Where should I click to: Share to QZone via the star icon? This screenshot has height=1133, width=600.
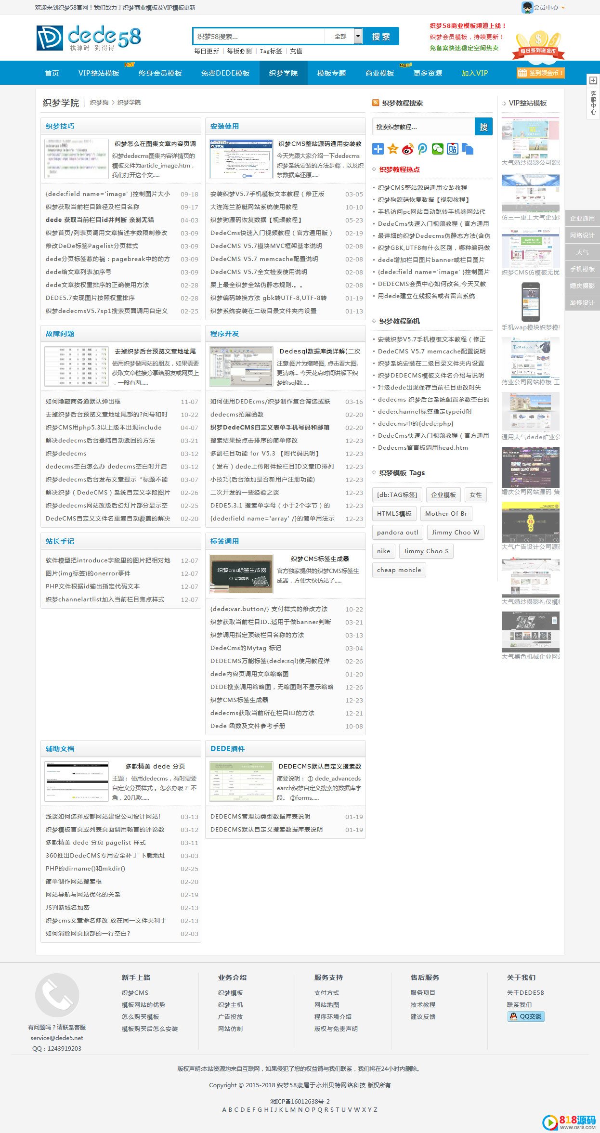393,149
